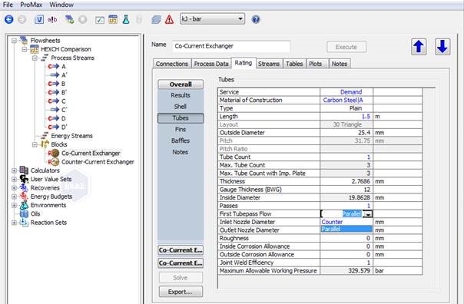Click the blue down arrow button

442,47
